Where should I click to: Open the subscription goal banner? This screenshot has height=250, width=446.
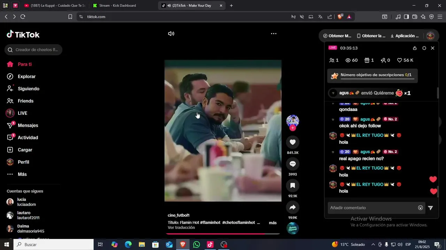point(372,76)
